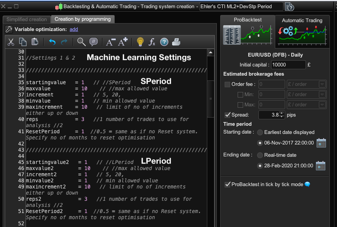Click the Initial capital input field
The height and width of the screenshot is (227, 337).
(x=288, y=65)
